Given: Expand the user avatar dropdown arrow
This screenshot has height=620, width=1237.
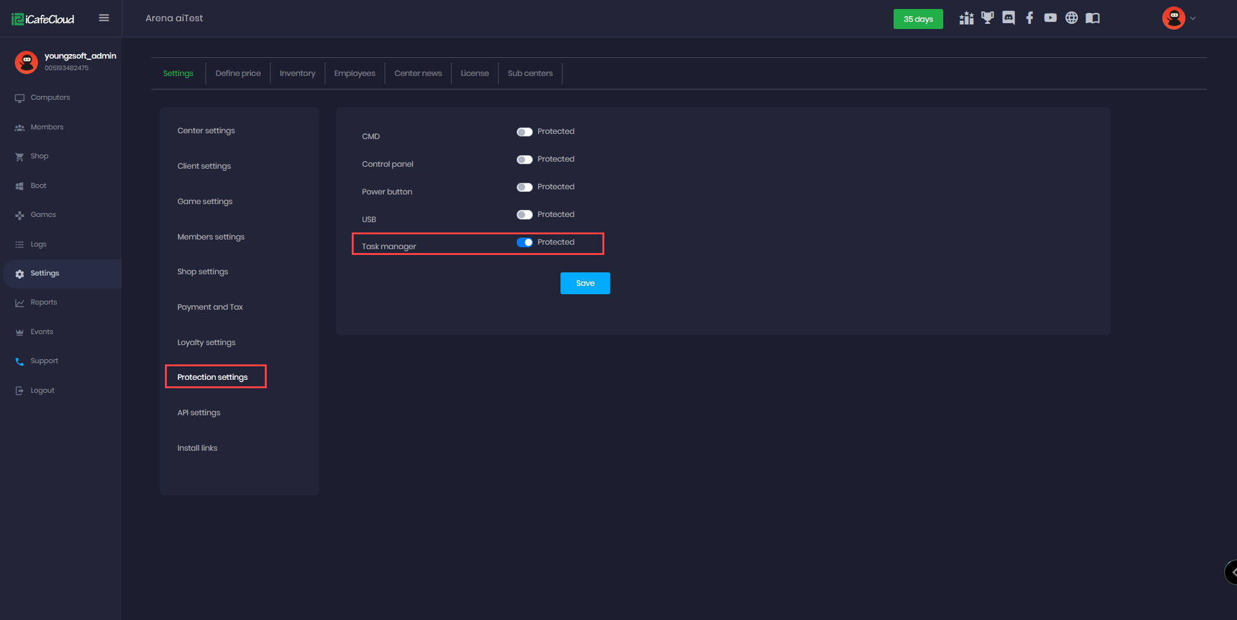Looking at the screenshot, I should point(1193,19).
